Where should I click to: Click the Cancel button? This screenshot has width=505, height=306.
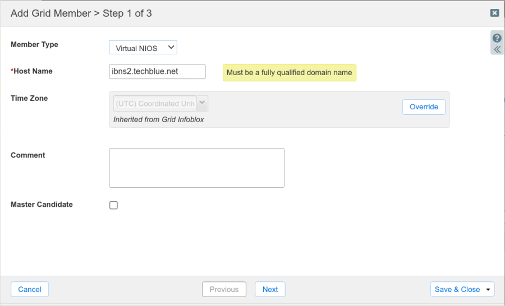coord(30,289)
